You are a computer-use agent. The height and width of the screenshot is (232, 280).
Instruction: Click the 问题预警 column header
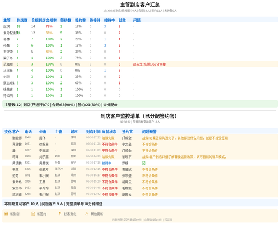[x=150, y=132]
